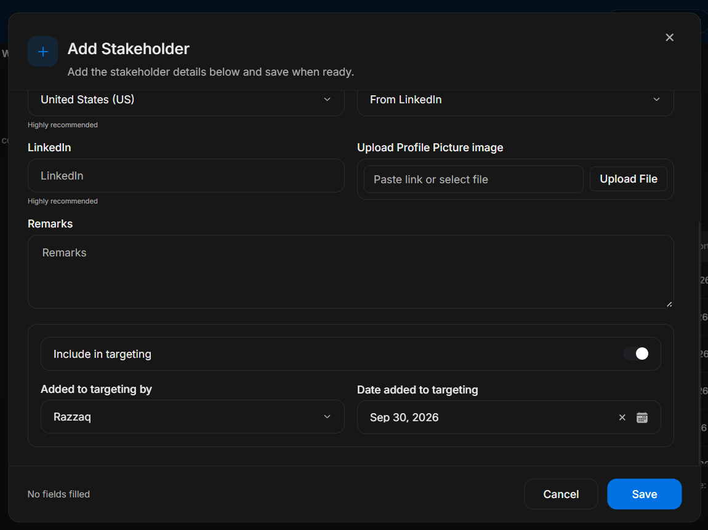Click the Cancel button

pyautogui.click(x=561, y=494)
